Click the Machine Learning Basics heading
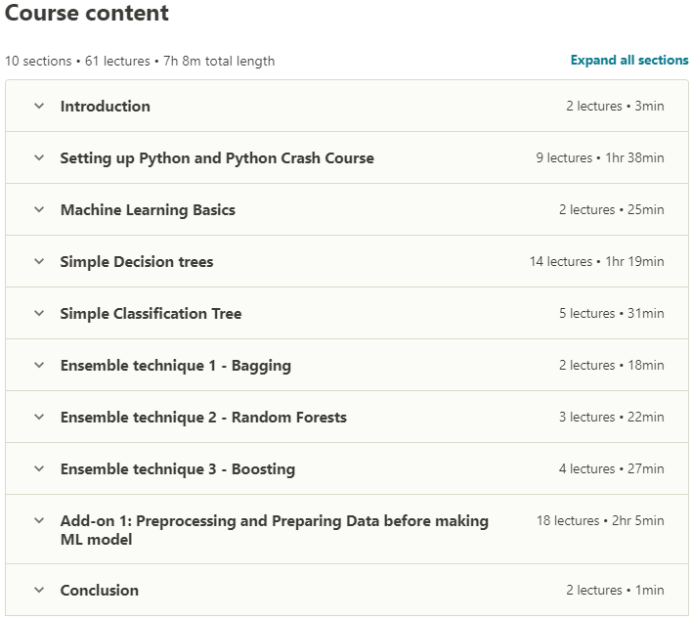Viewport: 692px width, 620px height. (x=148, y=210)
